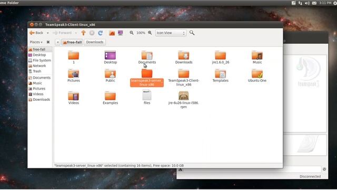Screen dimensions: 337x190
Task: Select the Documents folder icon
Action: pyautogui.click(x=147, y=55)
